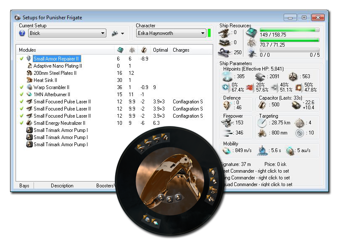Image resolution: width=338 pixels, height=242 pixels.
Task: Select first Small Trimark Armor Pump I
Action: click(x=61, y=130)
